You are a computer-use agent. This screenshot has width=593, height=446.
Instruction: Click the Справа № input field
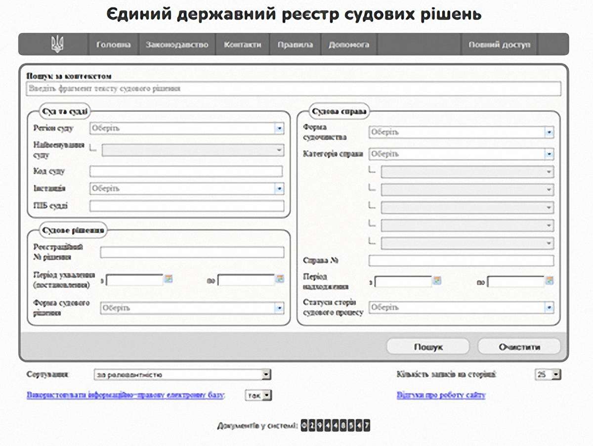tap(461, 261)
